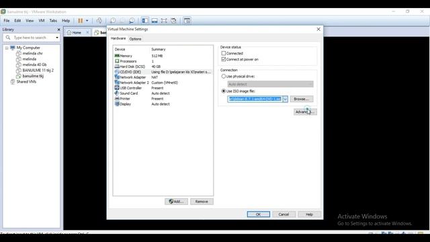Select the Memory device icon
The image size is (430, 242).
[117, 56]
